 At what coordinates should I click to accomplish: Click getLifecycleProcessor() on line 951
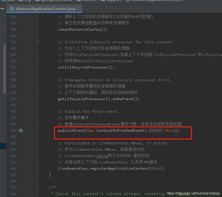[x=84, y=99]
